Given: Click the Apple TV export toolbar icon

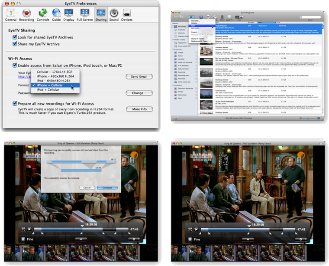Looking at the screenshot, I should [229, 17].
